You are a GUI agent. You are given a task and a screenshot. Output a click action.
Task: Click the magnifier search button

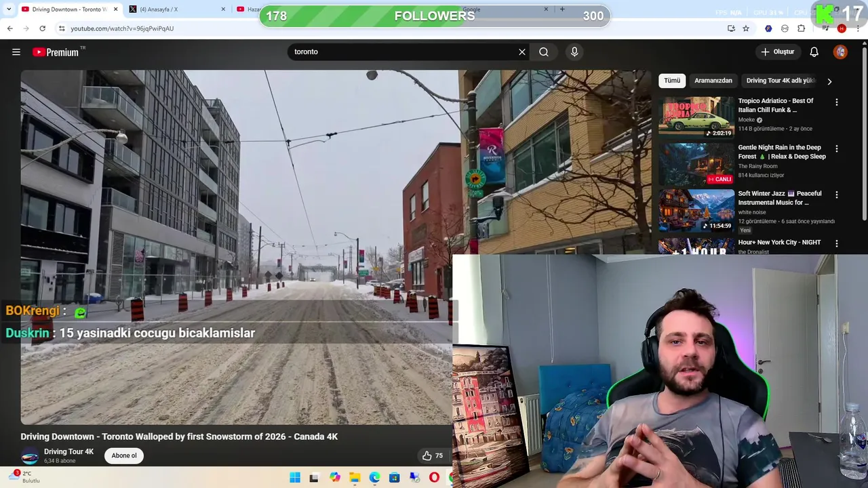pos(544,52)
